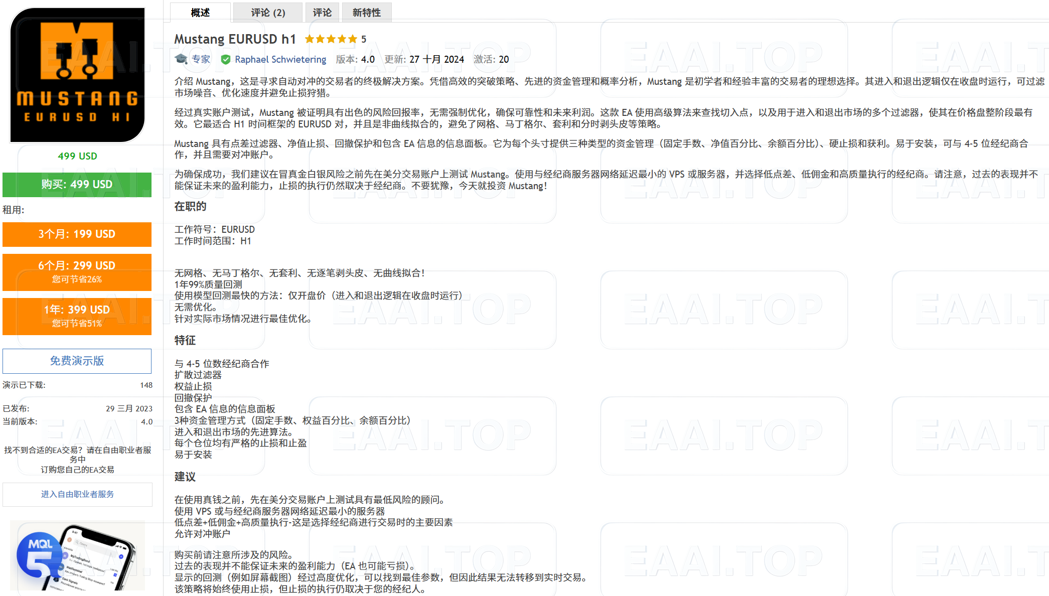Viewport: 1049px width, 596px height.
Task: Click the MyTradingBand avatar in the banner
Action: click(x=65, y=556)
